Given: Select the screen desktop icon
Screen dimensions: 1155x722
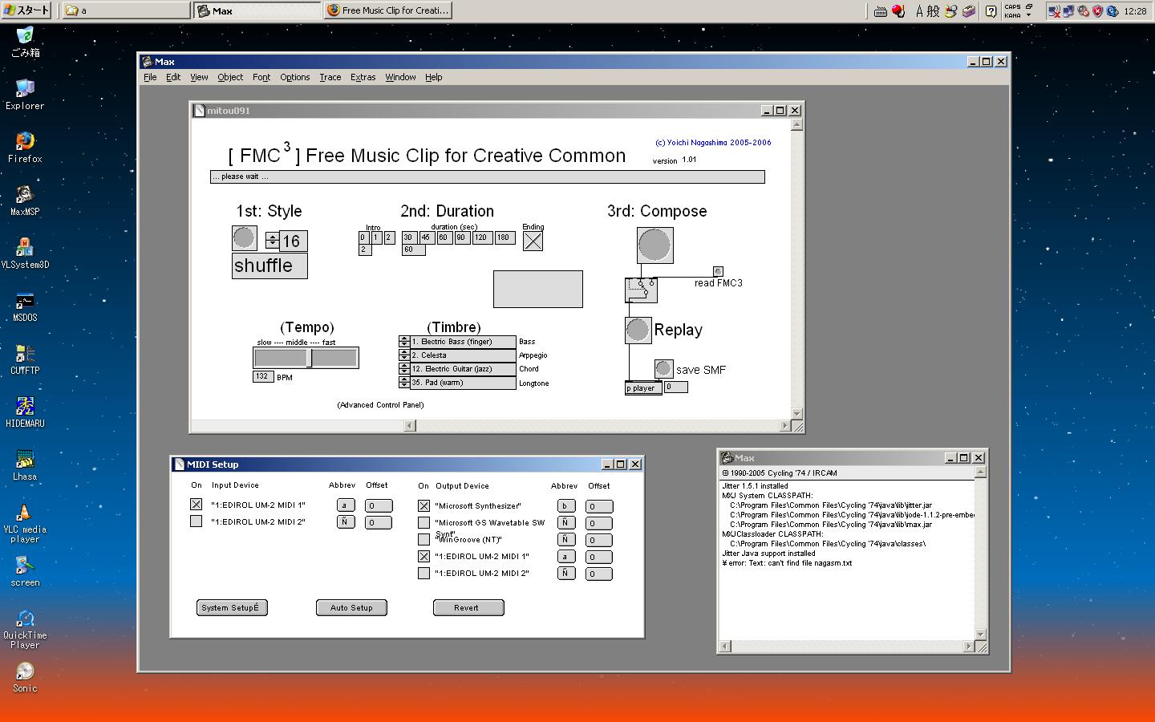Looking at the screenshot, I should (x=25, y=571).
